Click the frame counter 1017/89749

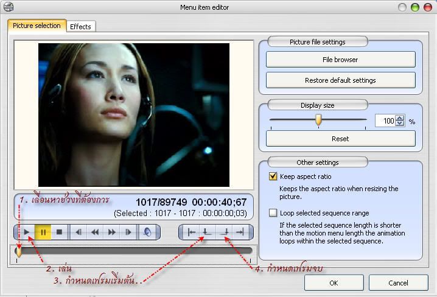click(x=161, y=202)
